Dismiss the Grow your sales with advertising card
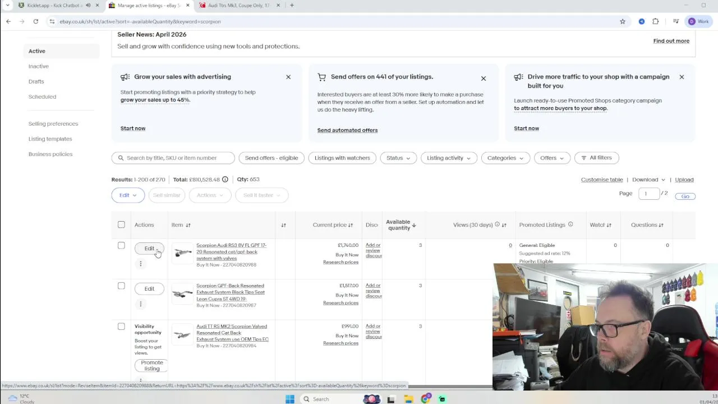This screenshot has height=404, width=718. point(288,77)
